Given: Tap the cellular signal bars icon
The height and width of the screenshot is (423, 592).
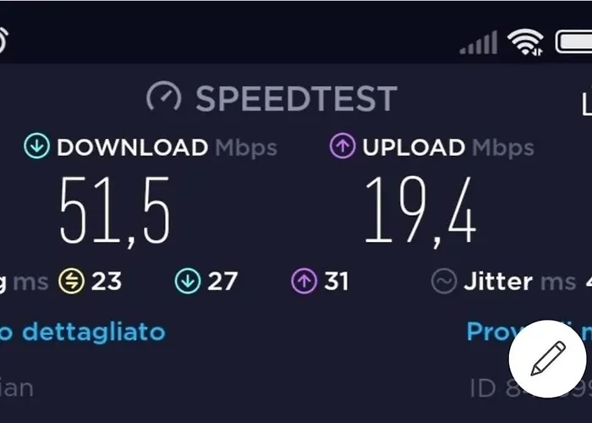Looking at the screenshot, I should (479, 43).
